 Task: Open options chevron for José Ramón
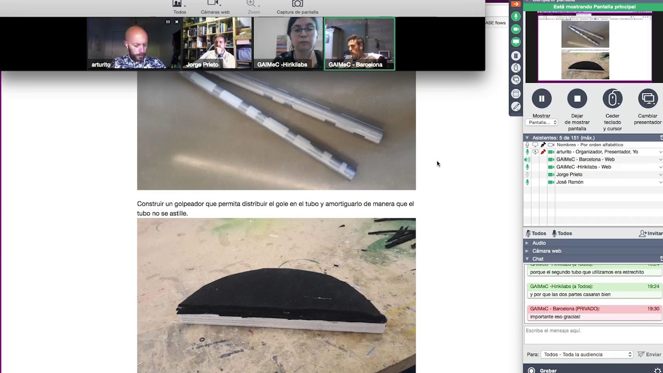click(x=660, y=182)
